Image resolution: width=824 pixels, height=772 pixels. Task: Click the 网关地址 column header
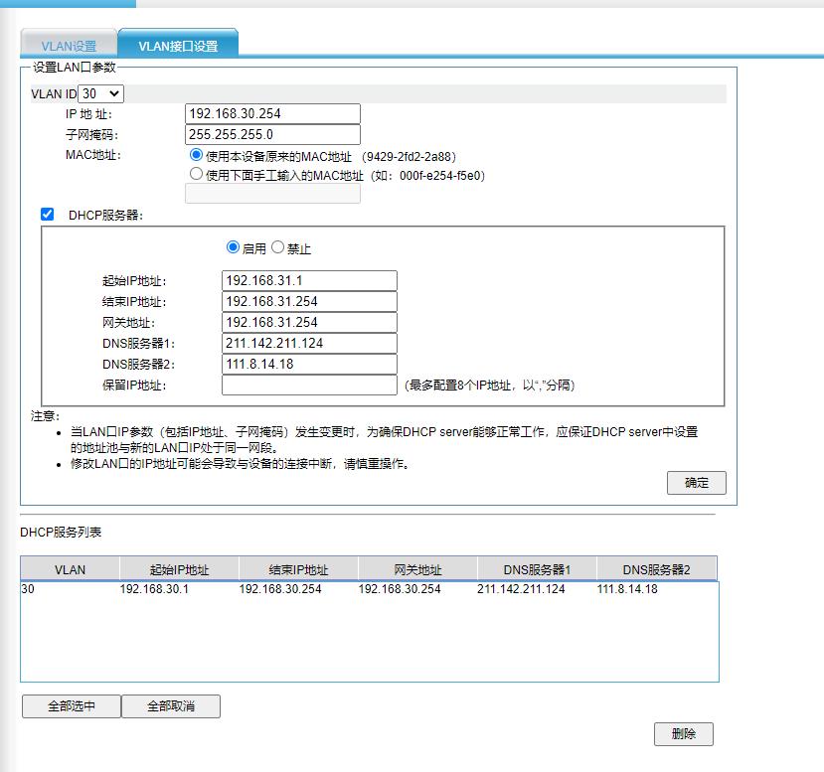coord(417,569)
